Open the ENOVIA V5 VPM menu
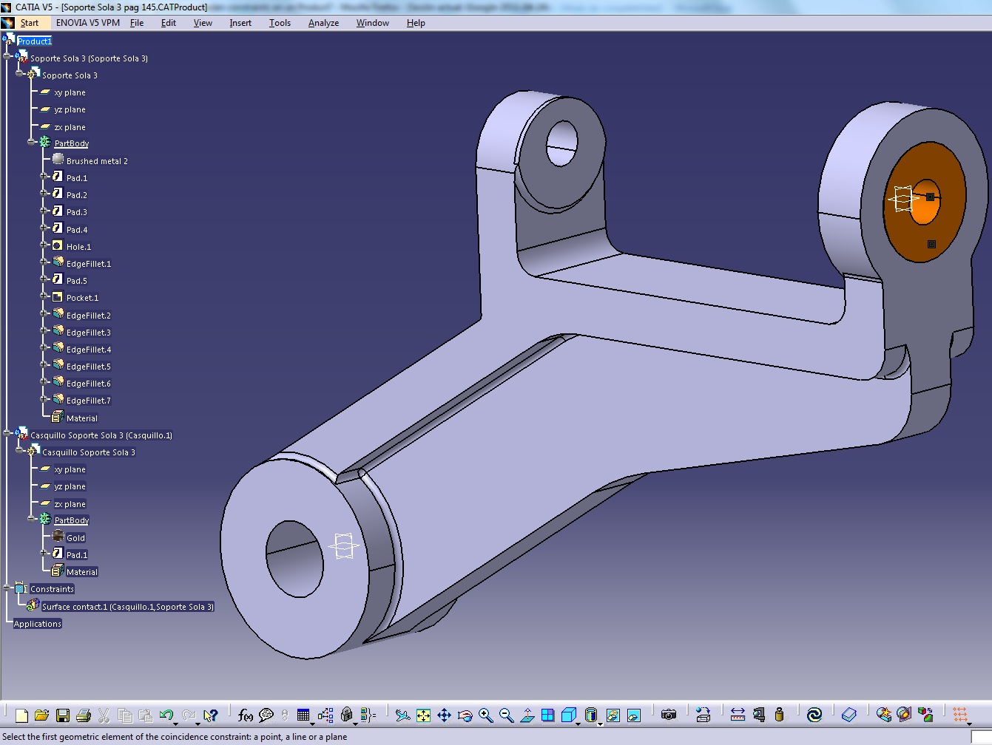This screenshot has width=992, height=745. [88, 23]
